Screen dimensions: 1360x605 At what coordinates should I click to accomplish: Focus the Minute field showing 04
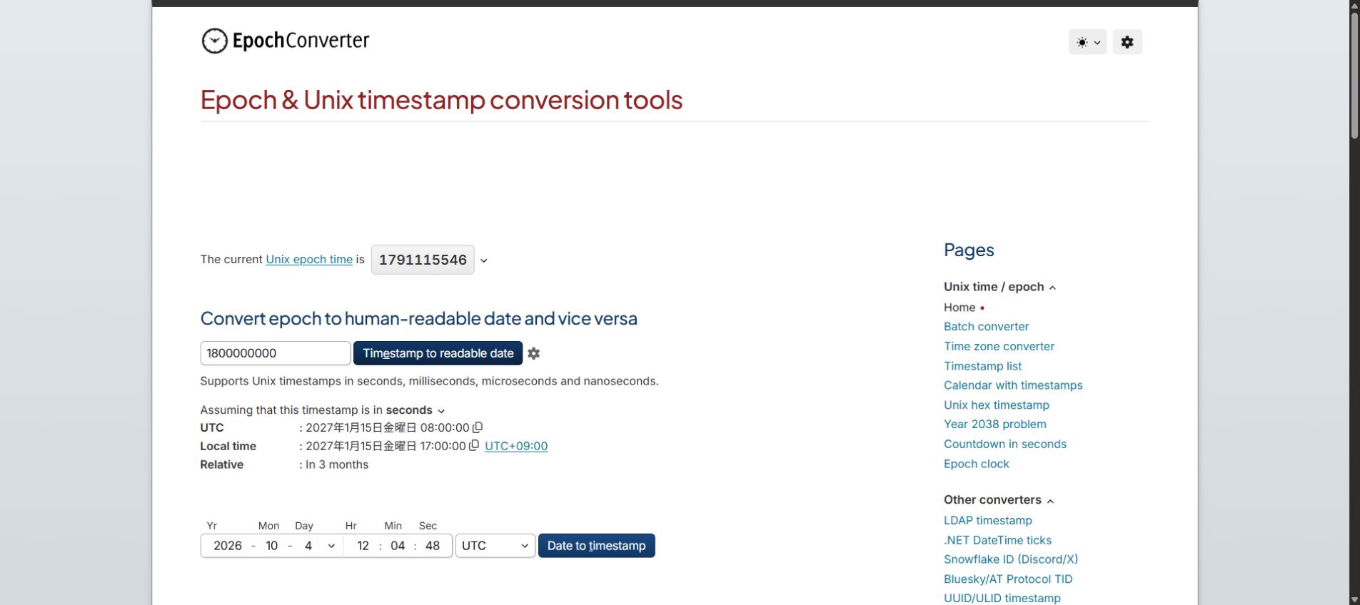[398, 546]
